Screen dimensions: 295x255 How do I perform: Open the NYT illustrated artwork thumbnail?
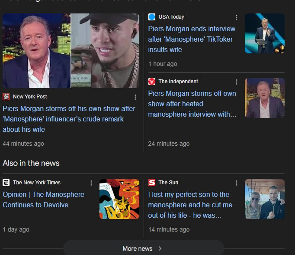(x=119, y=199)
